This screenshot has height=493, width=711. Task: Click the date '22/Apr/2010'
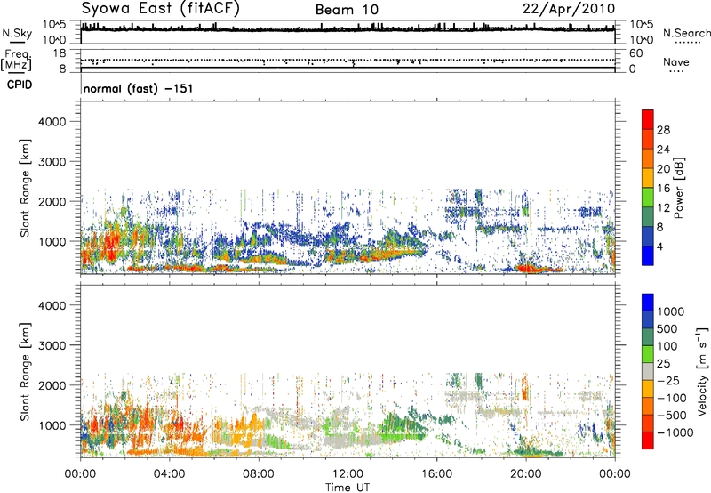(569, 9)
